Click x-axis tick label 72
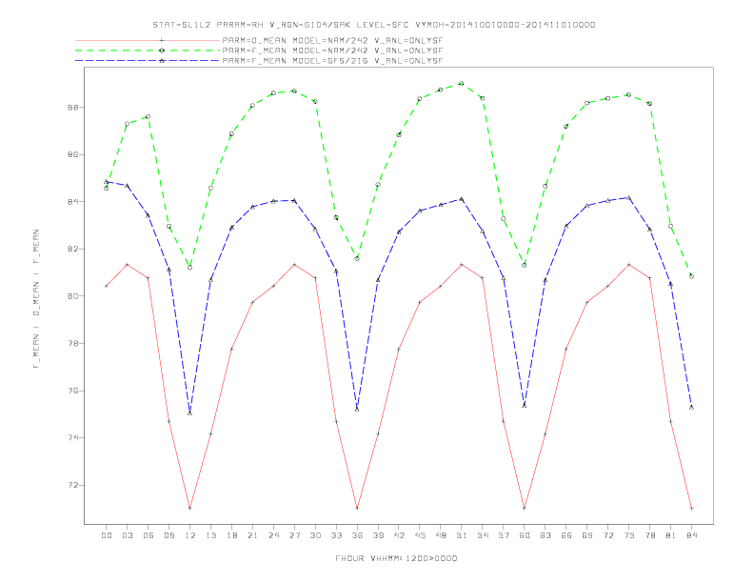The height and width of the screenshot is (583, 754). click(x=607, y=535)
